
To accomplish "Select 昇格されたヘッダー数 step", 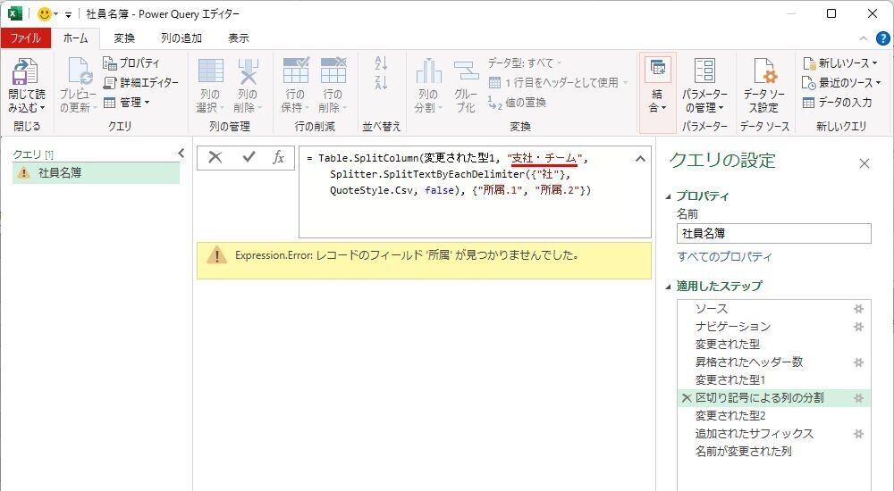I will click(748, 362).
